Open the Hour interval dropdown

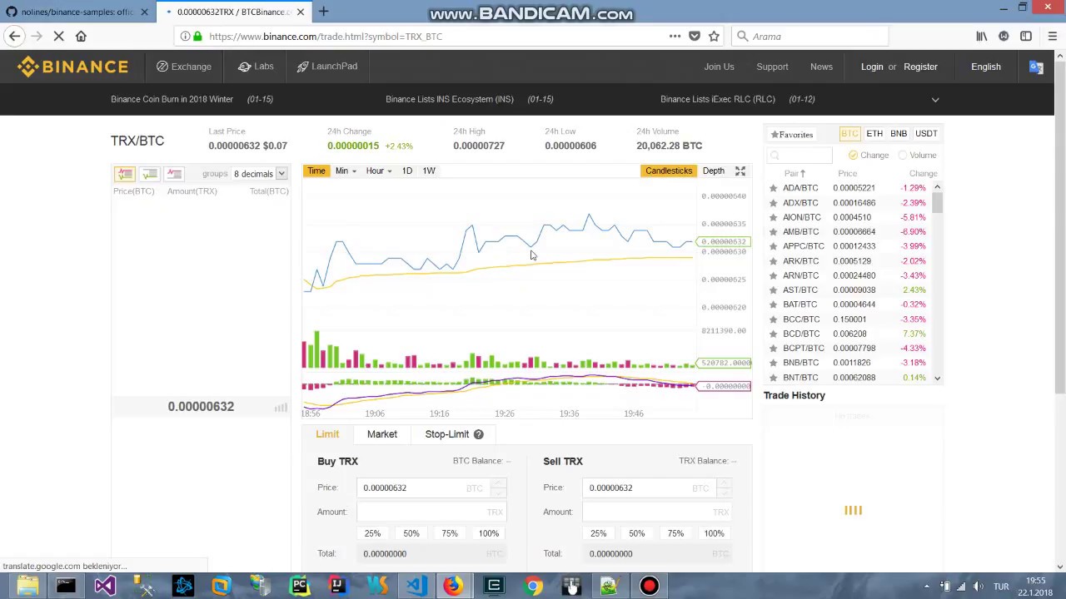tap(379, 171)
